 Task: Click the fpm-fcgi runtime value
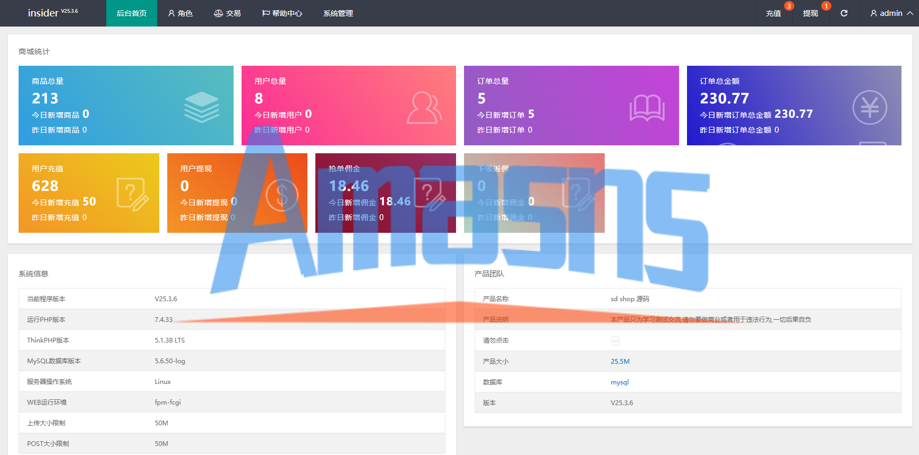(168, 402)
